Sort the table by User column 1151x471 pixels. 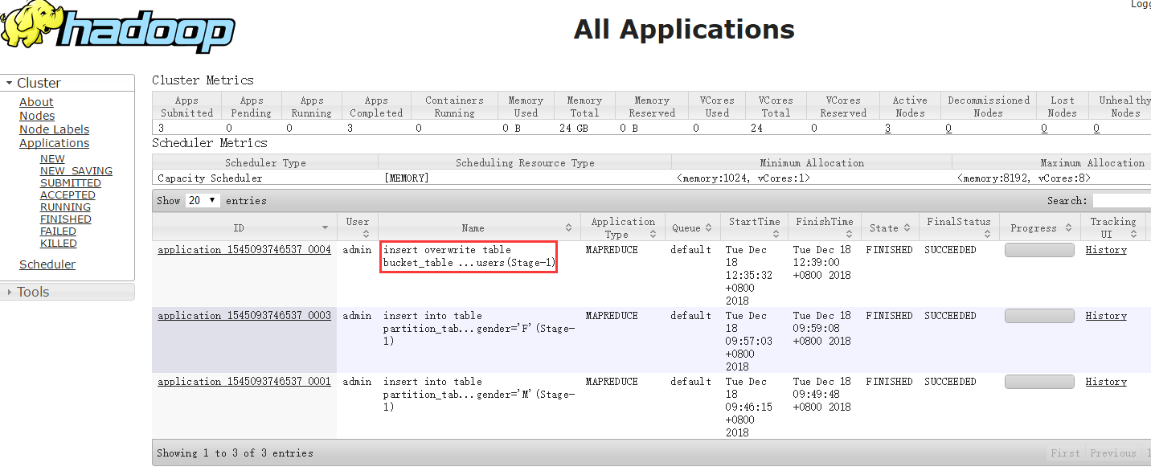(x=358, y=227)
